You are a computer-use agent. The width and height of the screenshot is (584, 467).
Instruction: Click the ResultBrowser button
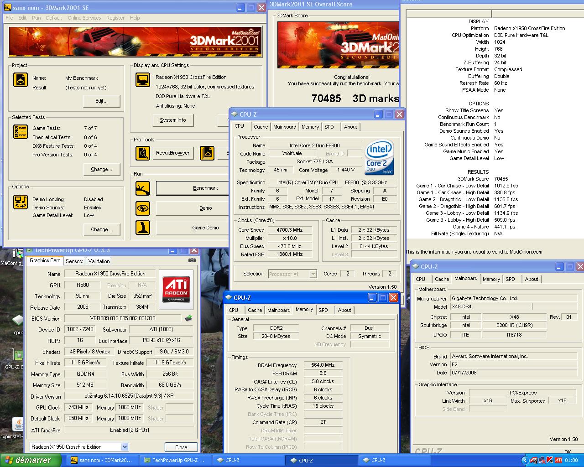pyautogui.click(x=173, y=153)
